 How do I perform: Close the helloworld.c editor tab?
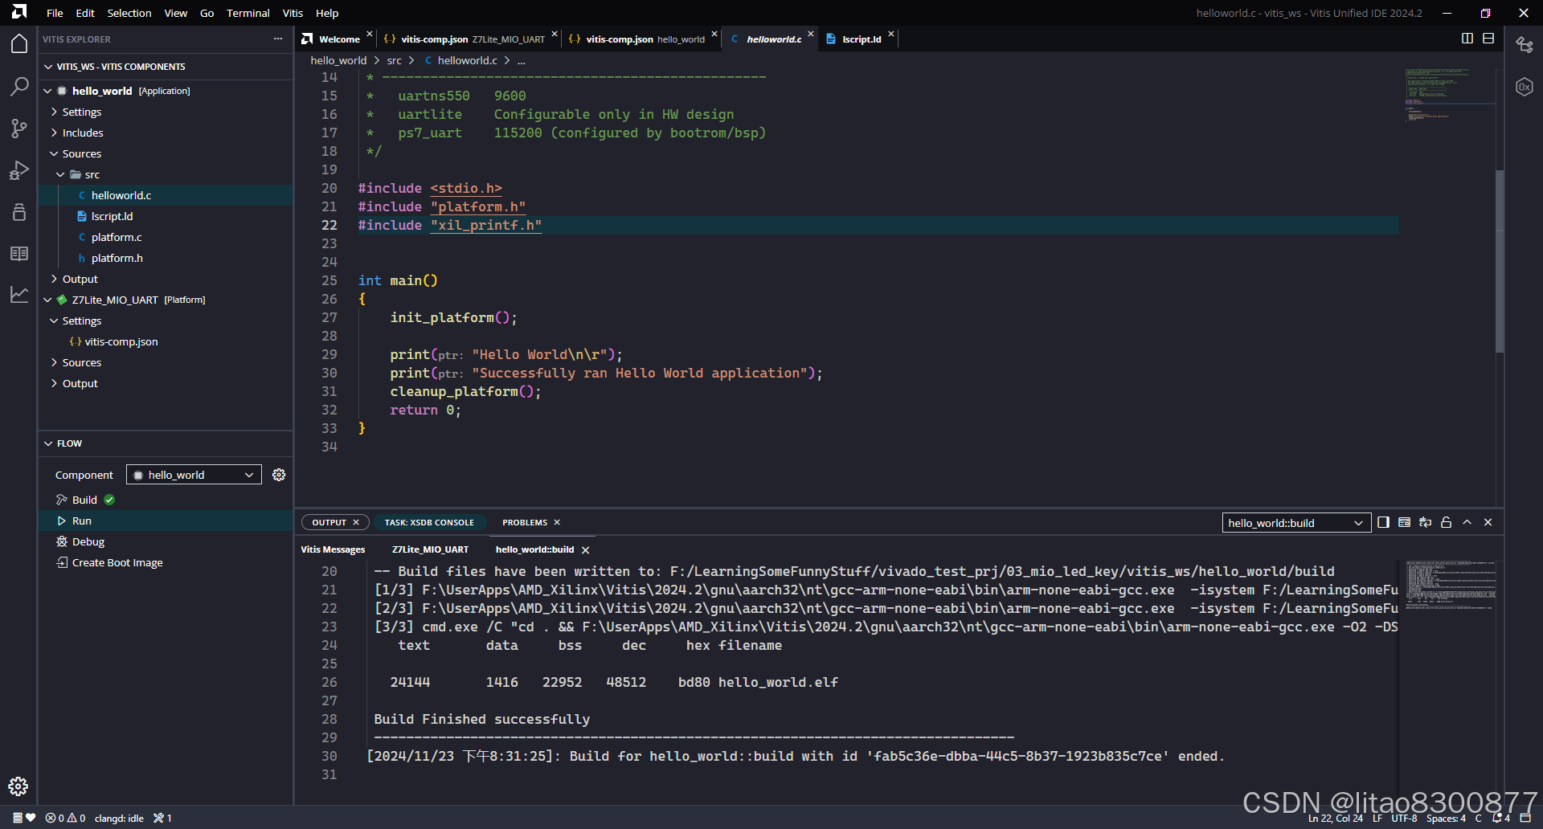(x=811, y=34)
